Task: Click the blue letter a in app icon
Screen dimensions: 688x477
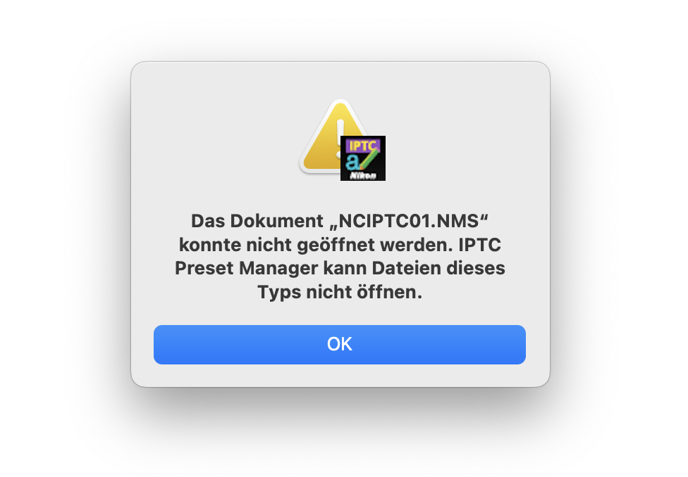Action: pos(352,161)
